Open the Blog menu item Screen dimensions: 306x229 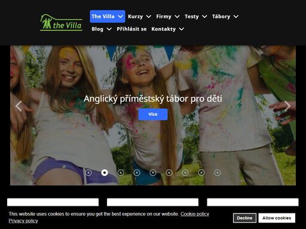coord(97,29)
